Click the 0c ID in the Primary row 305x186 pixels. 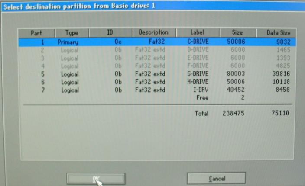click(x=118, y=42)
